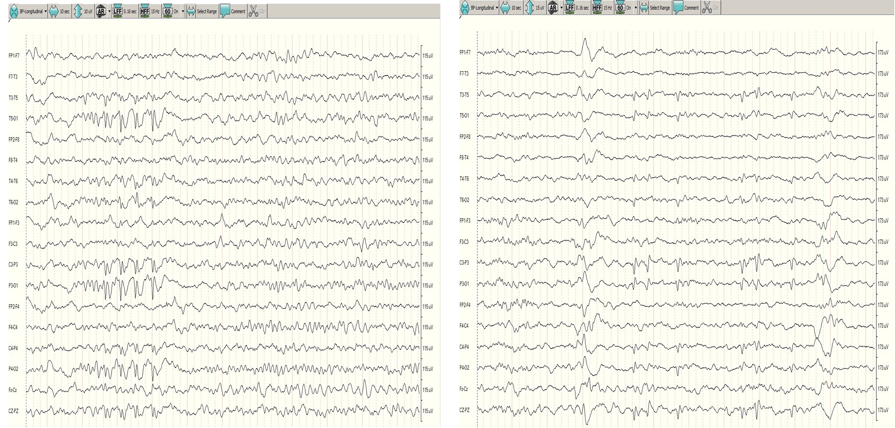Click the 173 uV scale marker beside right CZ-PZ
The height and width of the screenshot is (428, 895).
pos(883,410)
